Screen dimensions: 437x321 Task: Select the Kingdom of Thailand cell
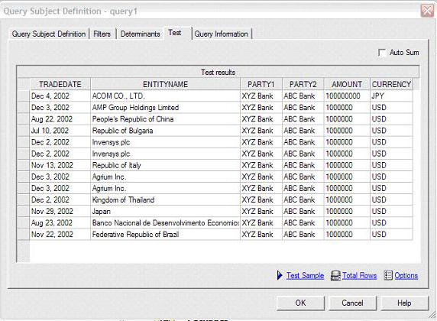(x=165, y=199)
